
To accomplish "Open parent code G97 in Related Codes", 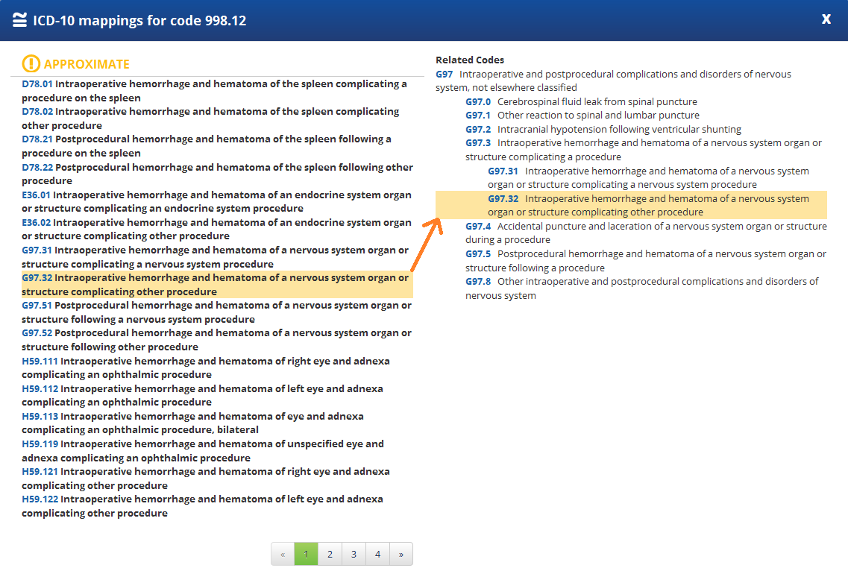I will pos(445,74).
